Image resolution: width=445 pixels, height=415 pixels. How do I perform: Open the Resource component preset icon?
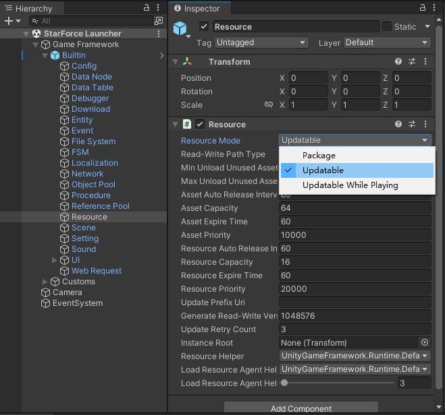click(412, 125)
